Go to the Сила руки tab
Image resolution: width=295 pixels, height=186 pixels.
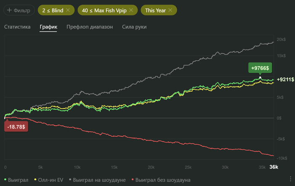[134, 27]
